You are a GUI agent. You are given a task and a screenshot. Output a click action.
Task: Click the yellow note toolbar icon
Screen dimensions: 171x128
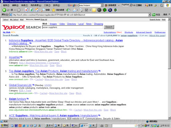point(94,10)
